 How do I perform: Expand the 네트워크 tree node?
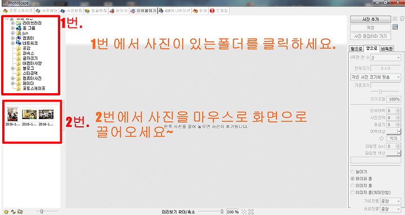(x=12, y=43)
